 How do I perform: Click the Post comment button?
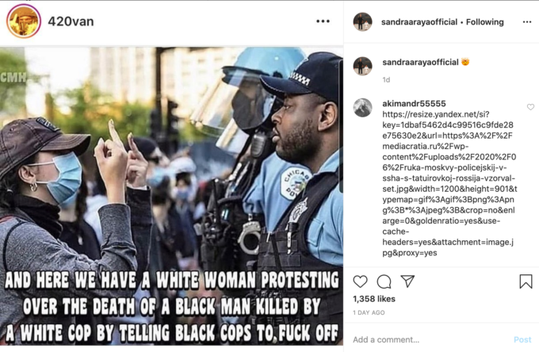[x=522, y=339]
